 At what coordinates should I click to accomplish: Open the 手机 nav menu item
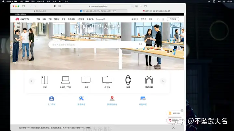[x=38, y=19]
